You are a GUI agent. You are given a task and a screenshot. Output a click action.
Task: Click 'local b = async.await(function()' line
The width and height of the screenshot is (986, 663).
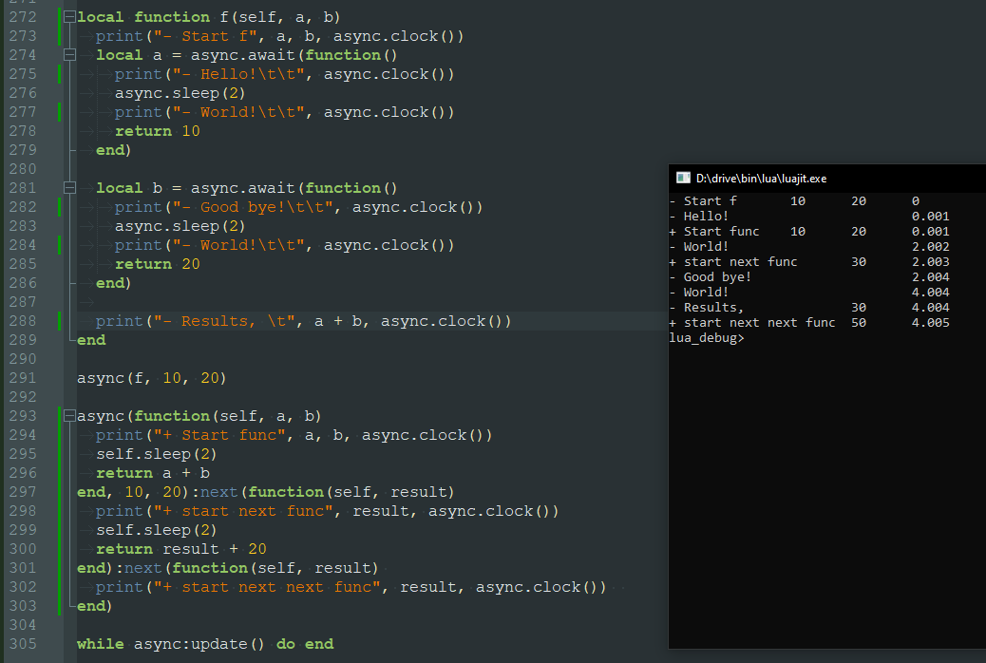[247, 188]
